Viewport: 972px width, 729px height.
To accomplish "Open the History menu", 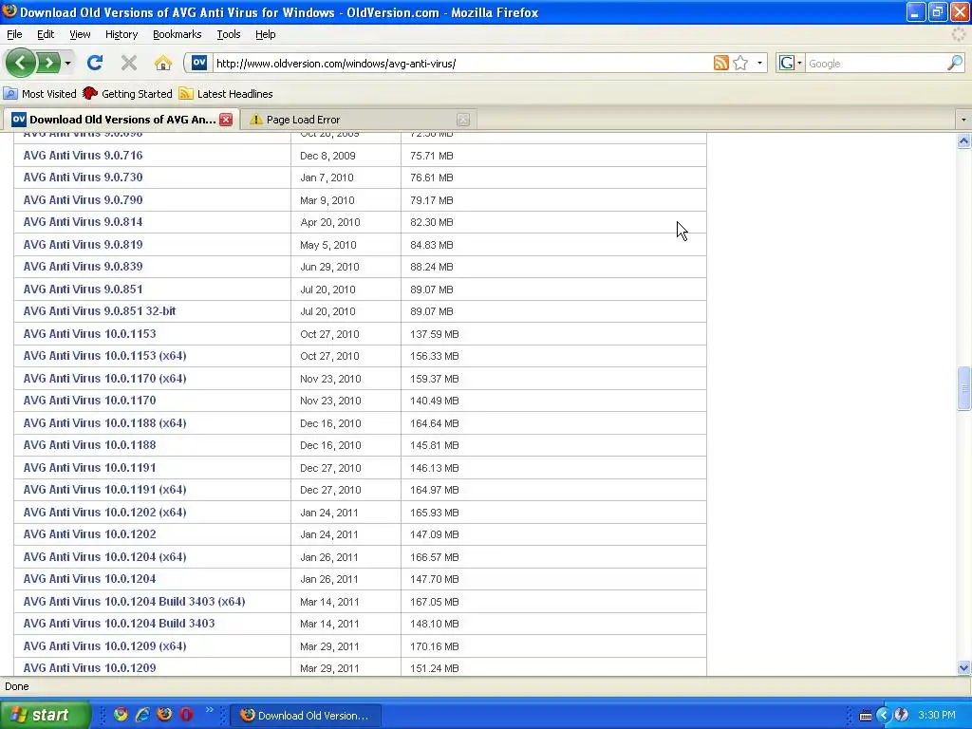I will [x=121, y=34].
